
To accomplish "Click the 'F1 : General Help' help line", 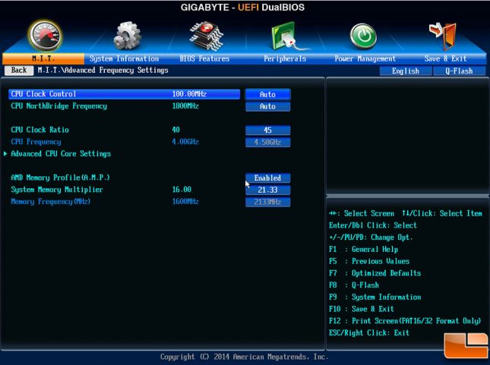I will click(x=363, y=249).
